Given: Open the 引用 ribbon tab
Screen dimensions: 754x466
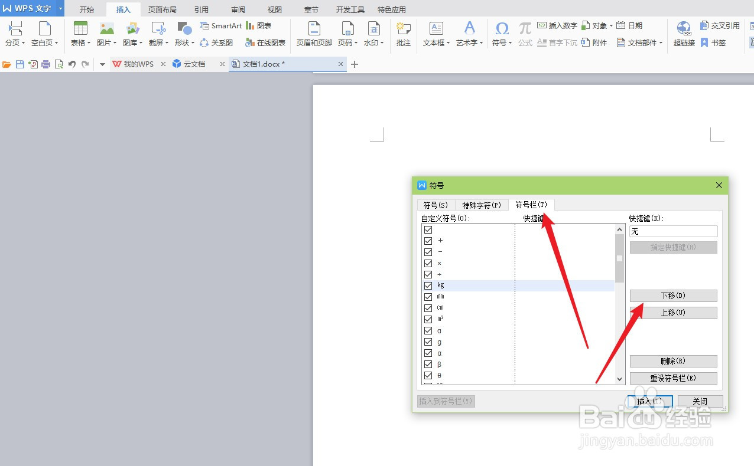Looking at the screenshot, I should [x=201, y=10].
